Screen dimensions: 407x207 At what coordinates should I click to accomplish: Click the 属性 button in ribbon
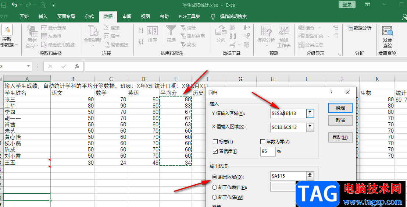click(112, 36)
